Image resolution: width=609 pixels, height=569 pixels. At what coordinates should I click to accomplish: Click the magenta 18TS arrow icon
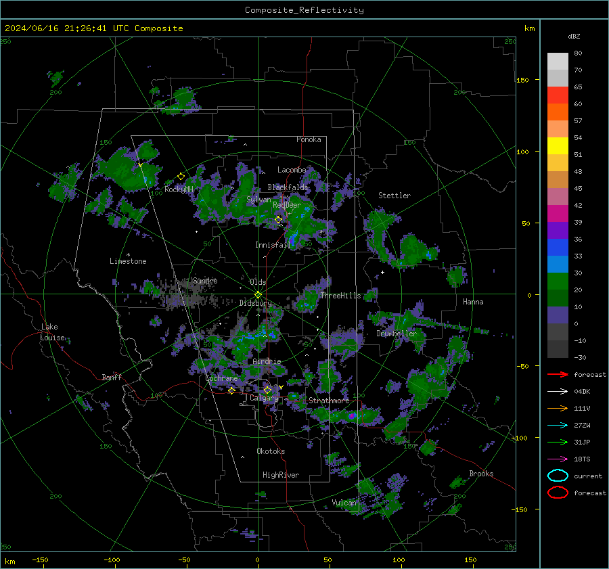[x=558, y=459]
